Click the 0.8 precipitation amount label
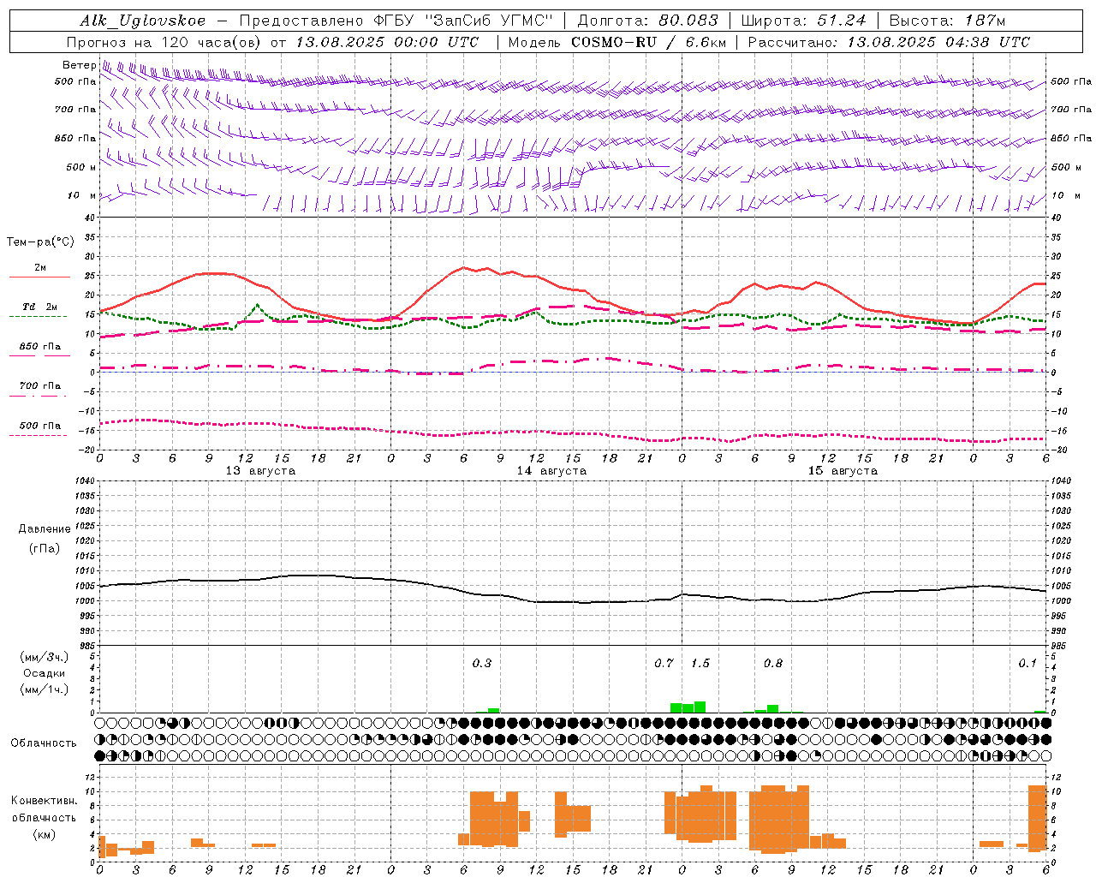 [773, 663]
